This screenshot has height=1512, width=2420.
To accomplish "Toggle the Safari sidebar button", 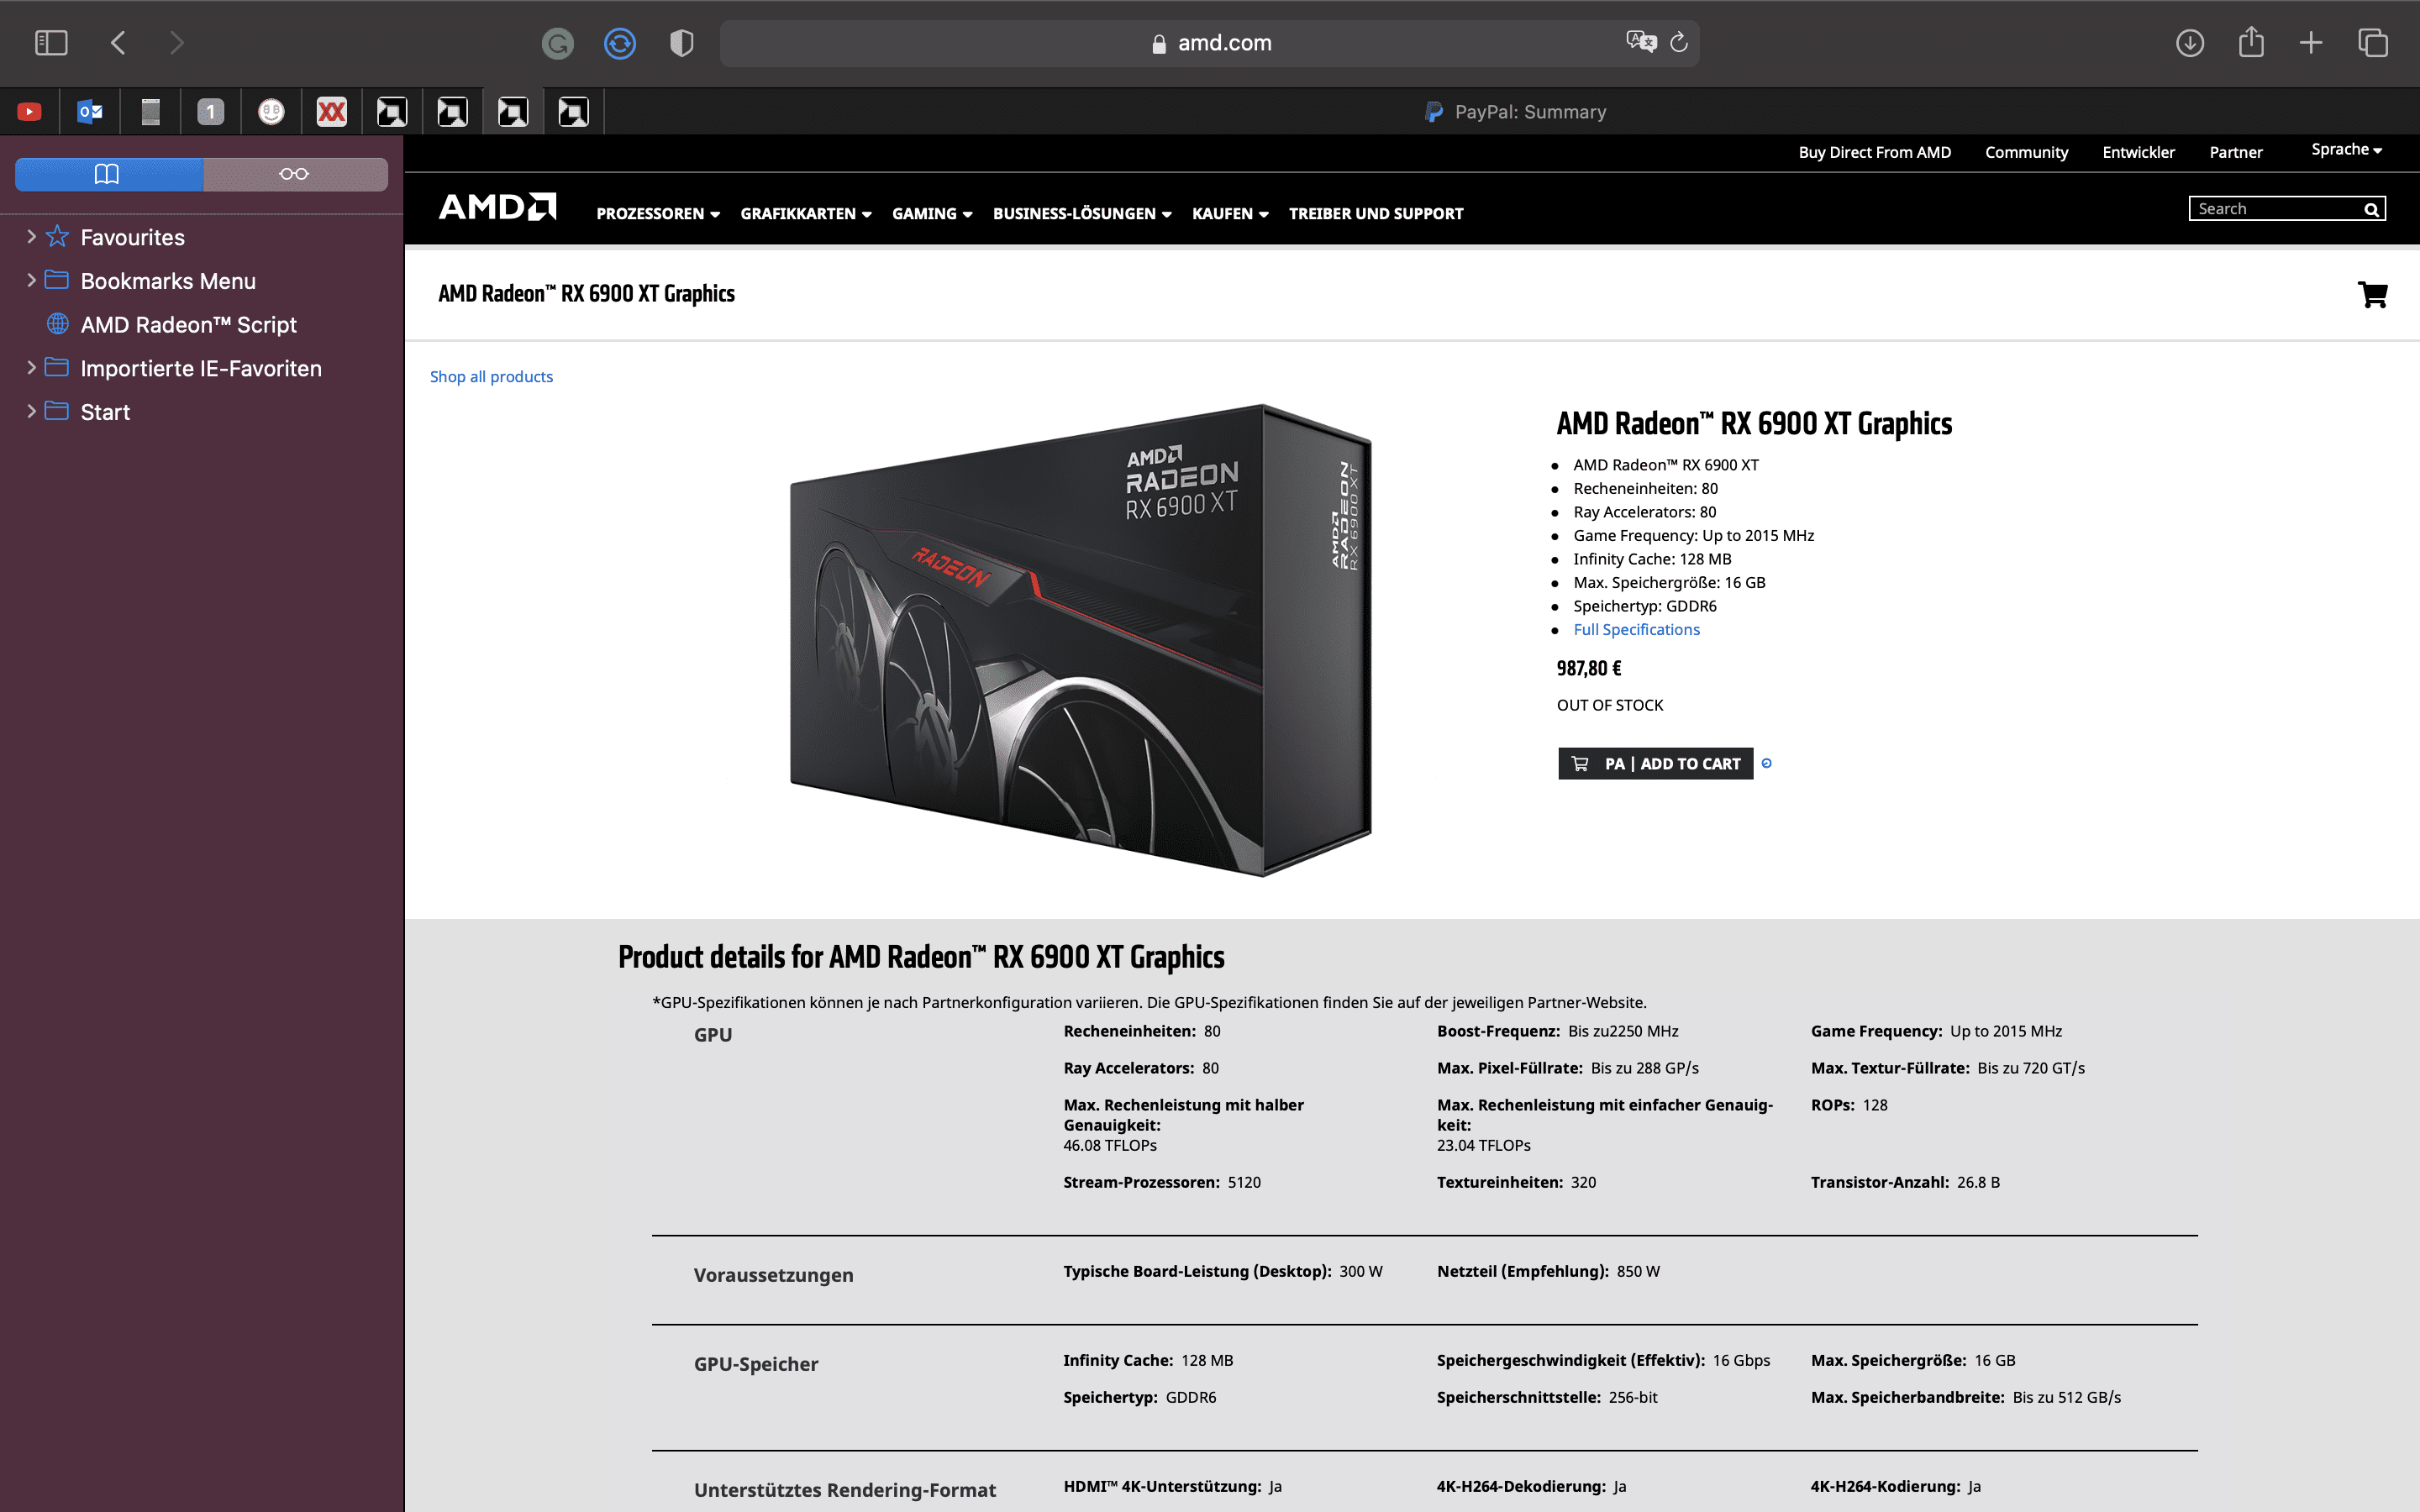I will click(x=51, y=43).
